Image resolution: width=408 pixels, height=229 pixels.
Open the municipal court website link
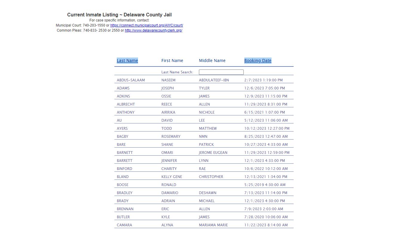click(147, 26)
